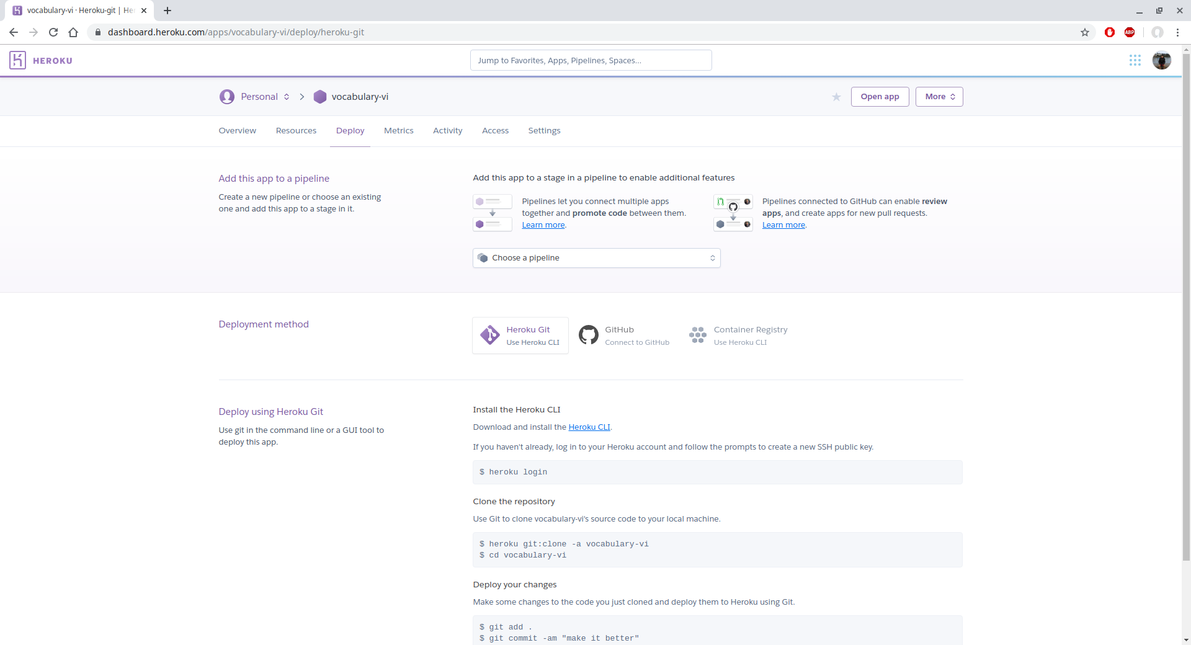Click the Clone the repository heading
Image resolution: width=1191 pixels, height=645 pixels.
(514, 502)
